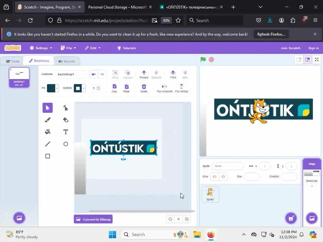Click Join Scratch link
The width and height of the screenshot is (323, 242).
290,48
